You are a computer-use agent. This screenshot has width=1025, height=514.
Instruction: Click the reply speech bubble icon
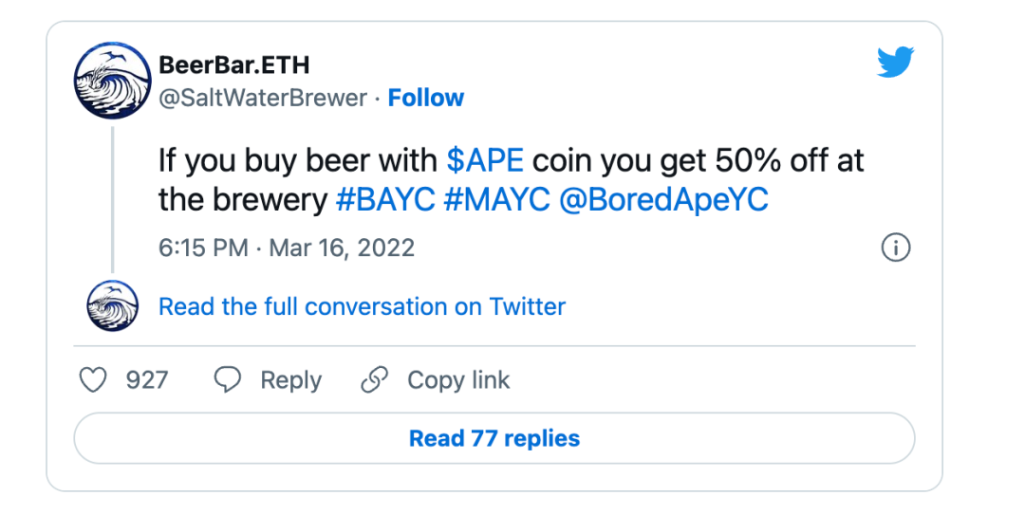click(x=228, y=379)
